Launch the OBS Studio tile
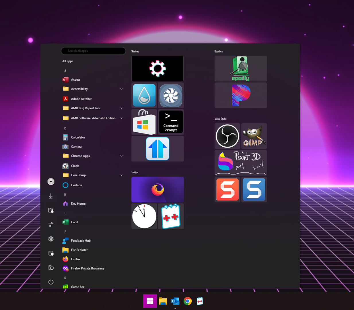Image resolution: width=354 pixels, height=310 pixels. tap(227, 136)
